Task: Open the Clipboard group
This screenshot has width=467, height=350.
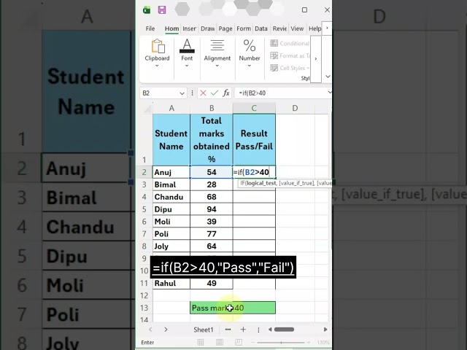Action: click(158, 53)
